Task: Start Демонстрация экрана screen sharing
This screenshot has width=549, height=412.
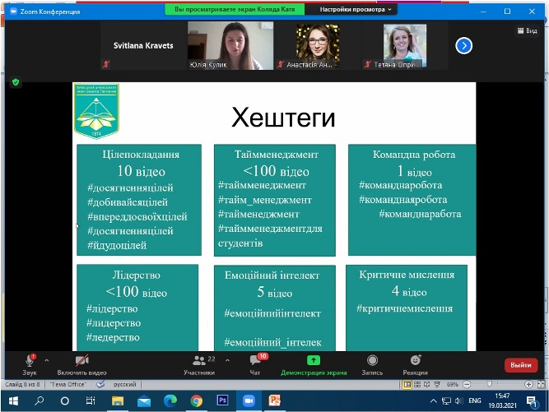Action: (x=314, y=365)
